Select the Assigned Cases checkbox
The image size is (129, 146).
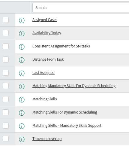pos(6,20)
